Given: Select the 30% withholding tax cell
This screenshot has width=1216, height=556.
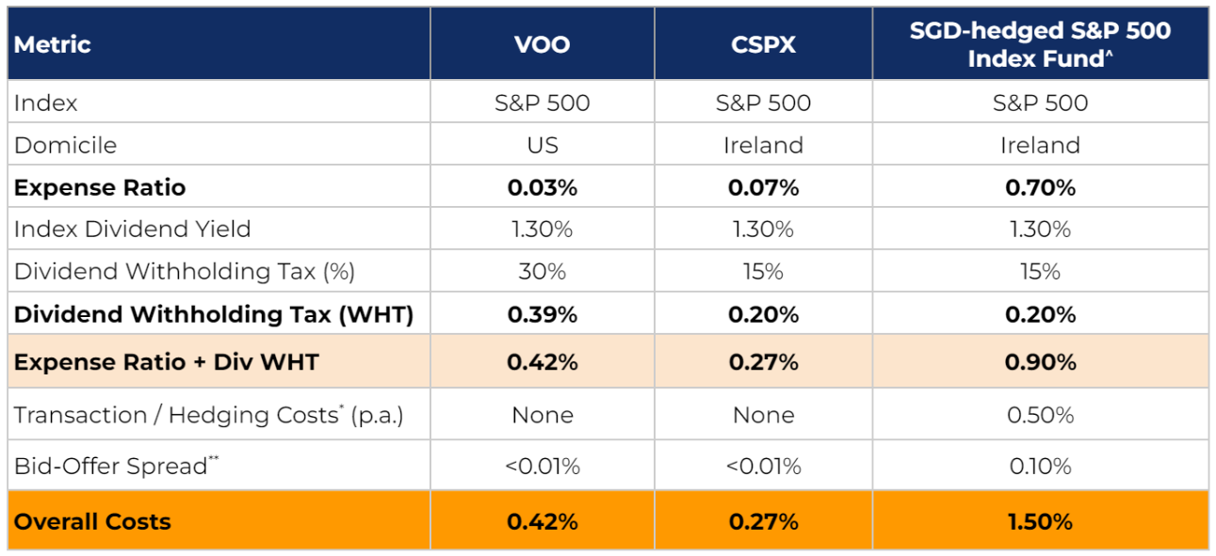Looking at the screenshot, I should pos(543,271).
